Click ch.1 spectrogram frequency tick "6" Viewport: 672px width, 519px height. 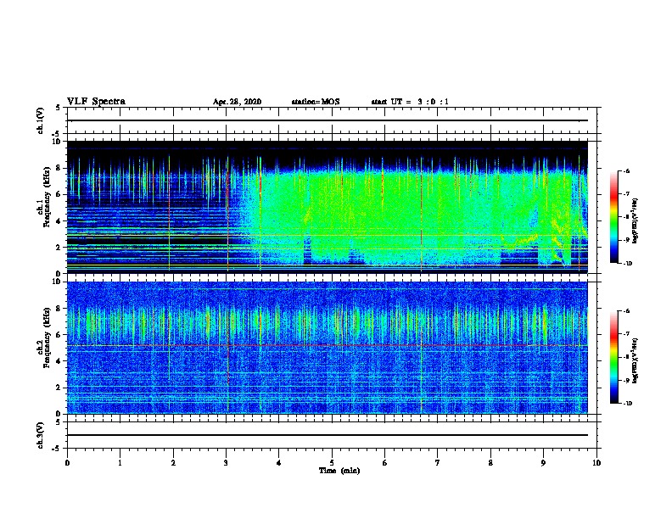59,195
